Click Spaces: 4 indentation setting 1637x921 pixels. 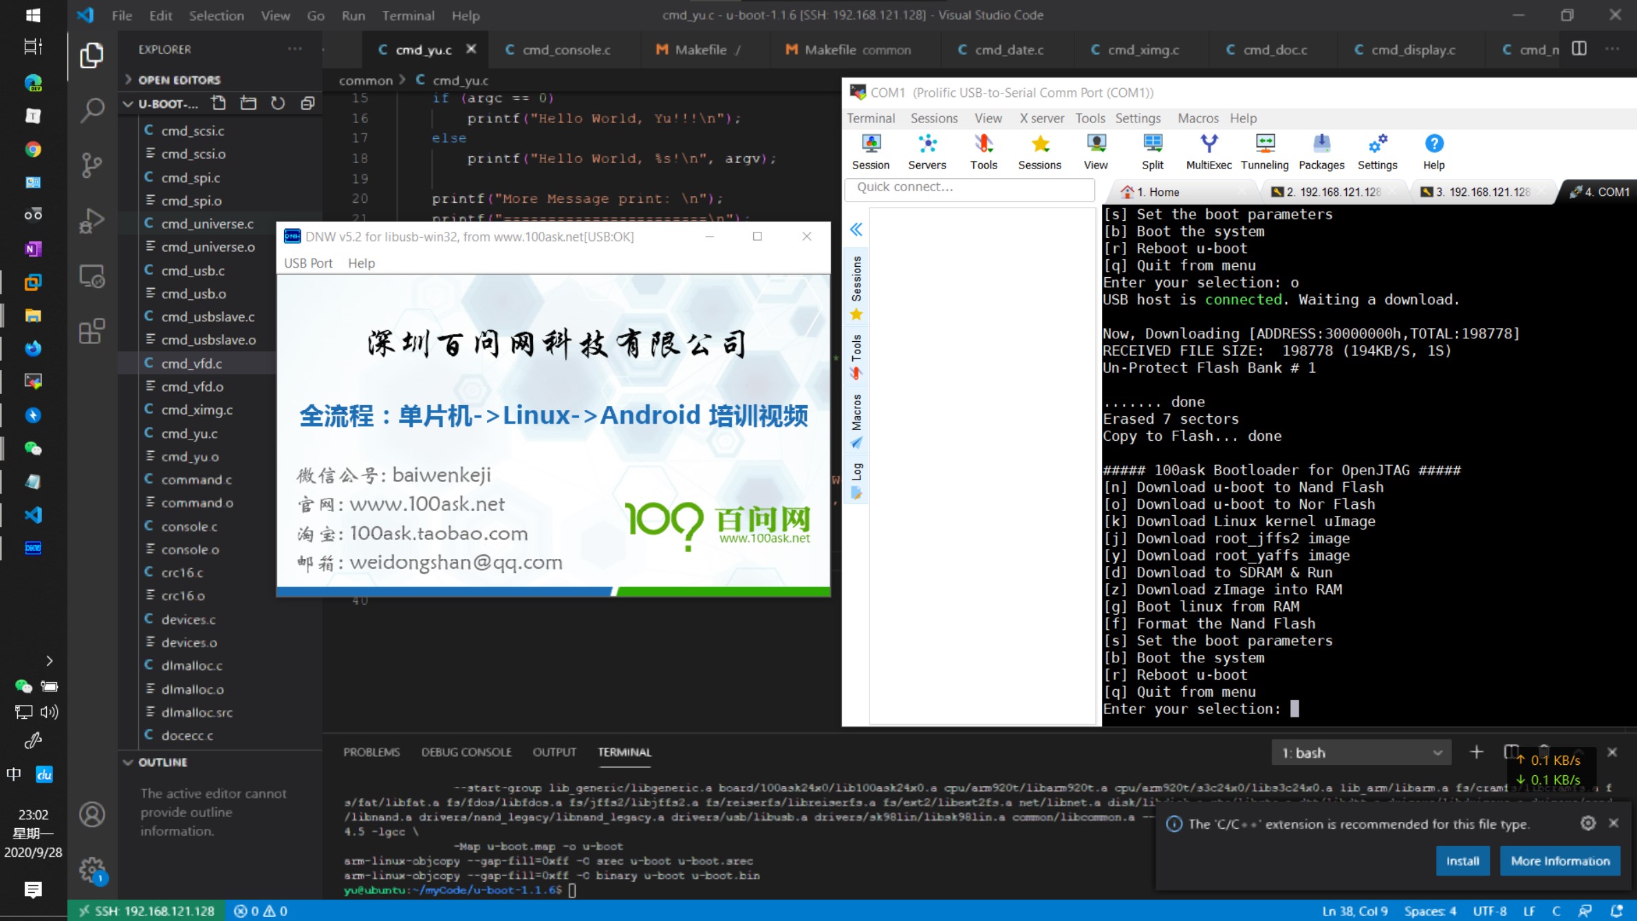coord(1430,911)
